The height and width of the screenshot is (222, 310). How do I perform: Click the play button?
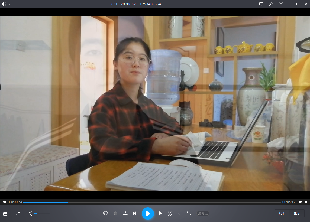(148, 213)
